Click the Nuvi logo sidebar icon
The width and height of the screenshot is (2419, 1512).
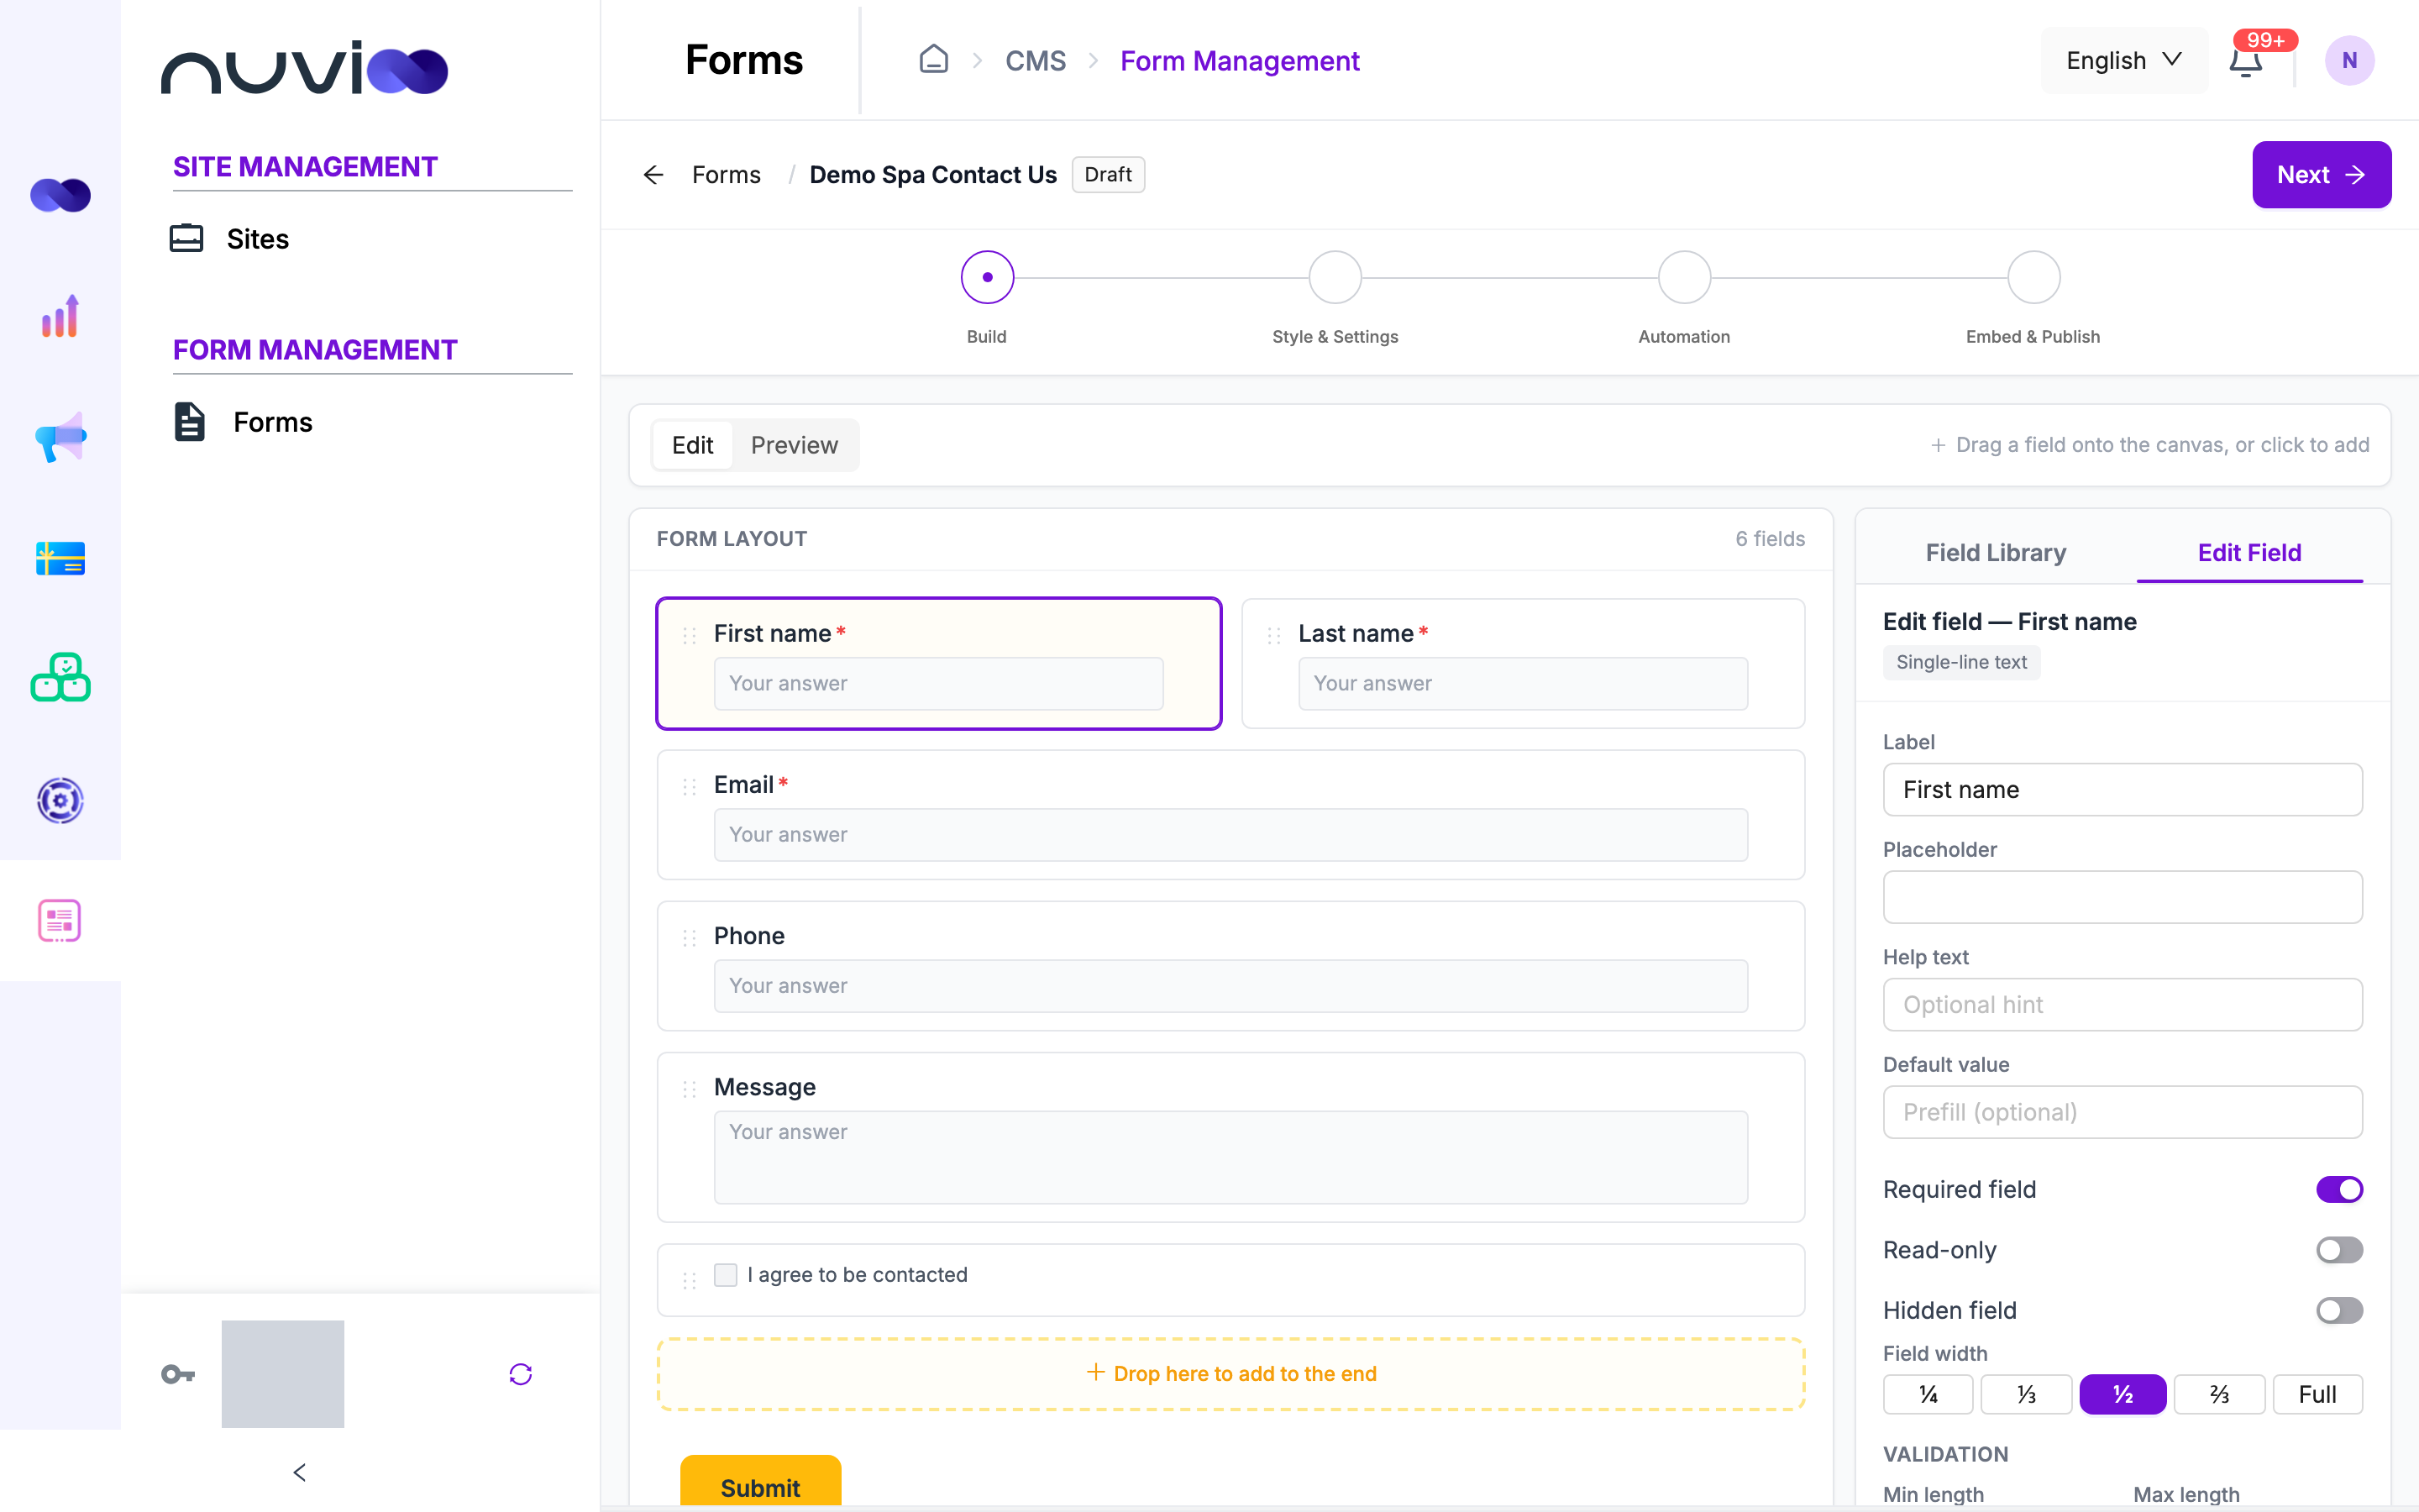60,195
